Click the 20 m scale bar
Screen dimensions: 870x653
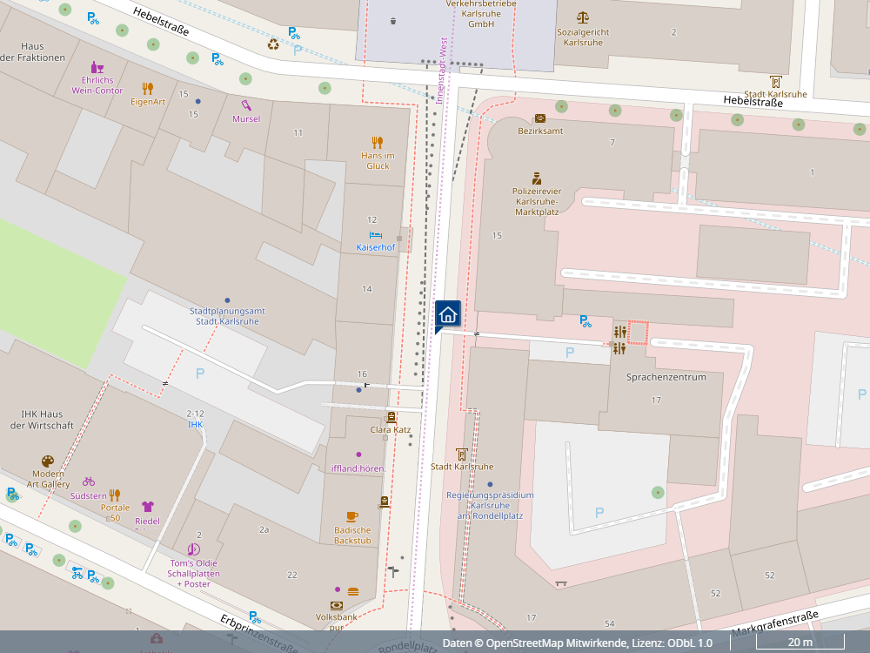pyautogui.click(x=800, y=642)
